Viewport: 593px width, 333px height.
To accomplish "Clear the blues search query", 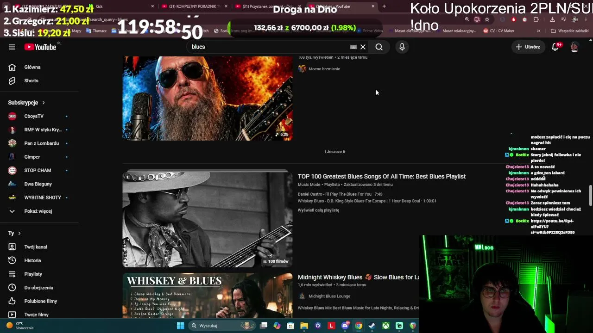I will click(363, 47).
